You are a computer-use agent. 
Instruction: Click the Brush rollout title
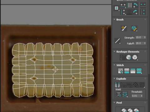tap(120, 20)
